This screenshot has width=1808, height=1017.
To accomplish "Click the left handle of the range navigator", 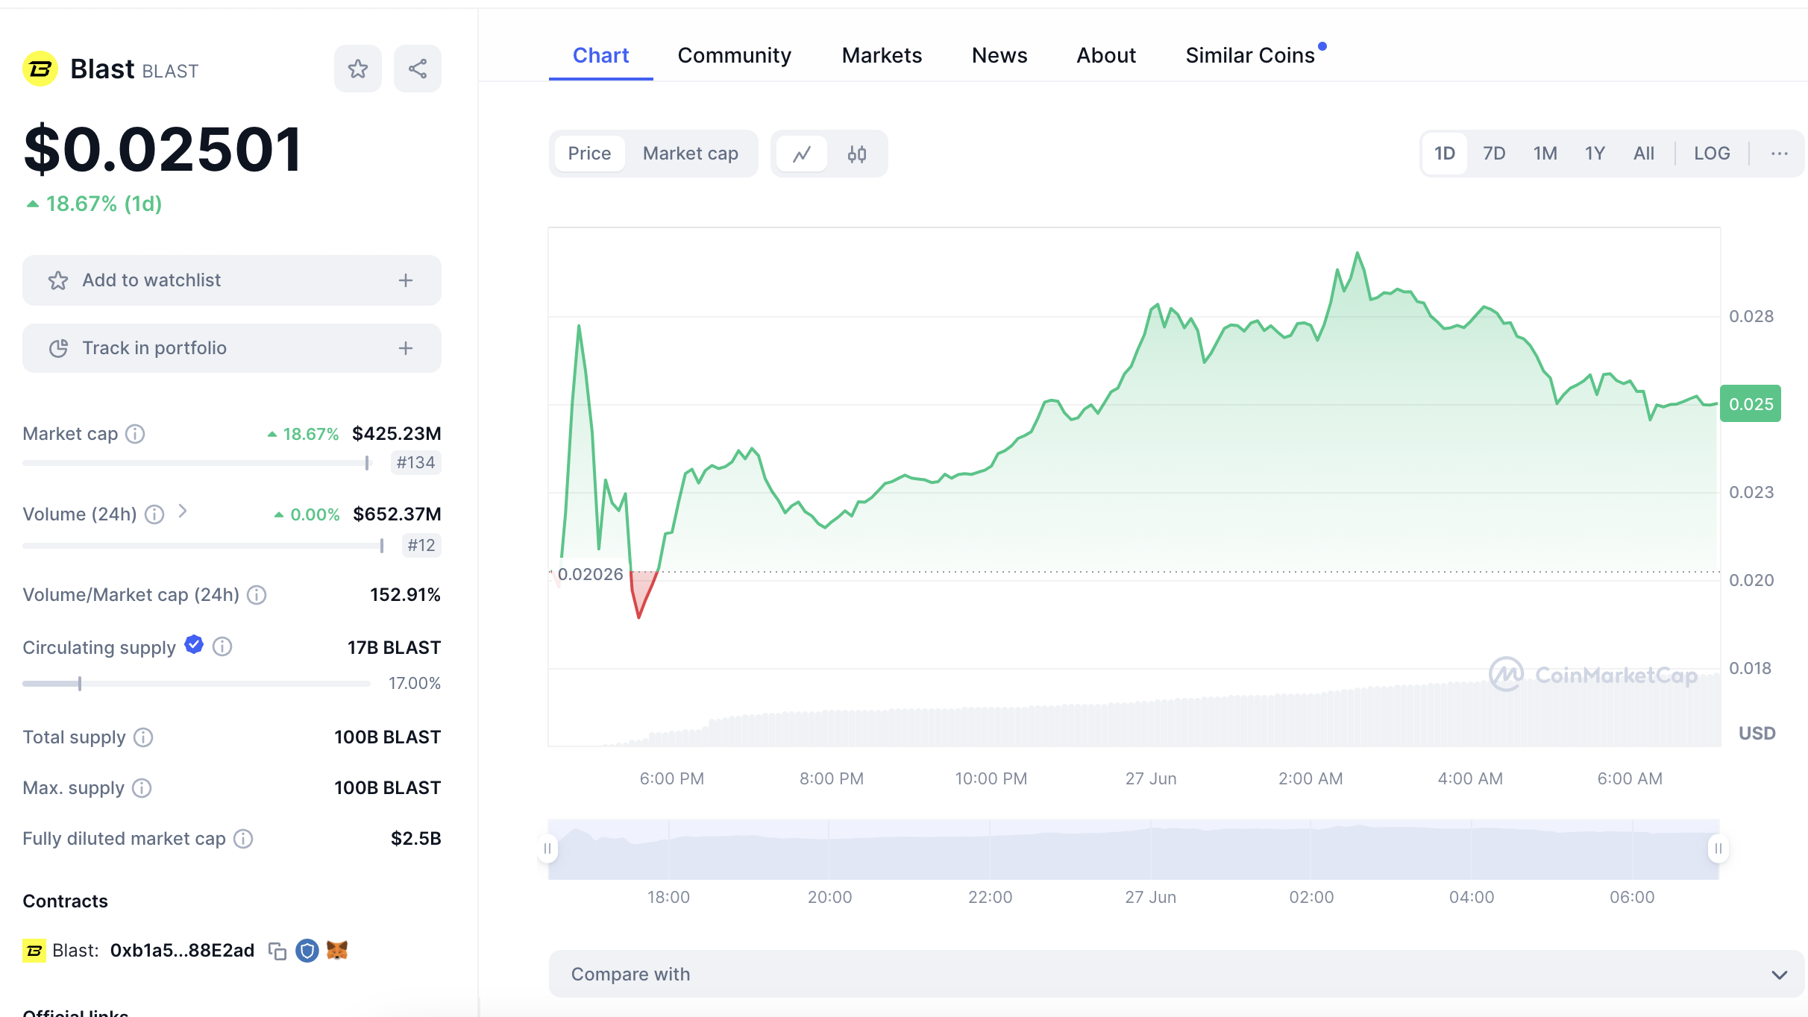I will tap(547, 848).
